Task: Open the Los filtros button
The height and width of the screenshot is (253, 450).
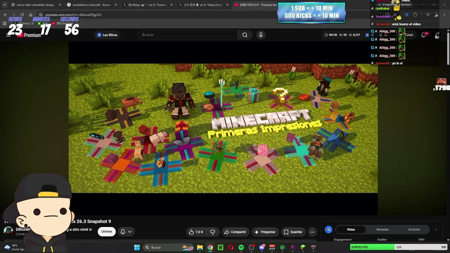Action: [107, 35]
